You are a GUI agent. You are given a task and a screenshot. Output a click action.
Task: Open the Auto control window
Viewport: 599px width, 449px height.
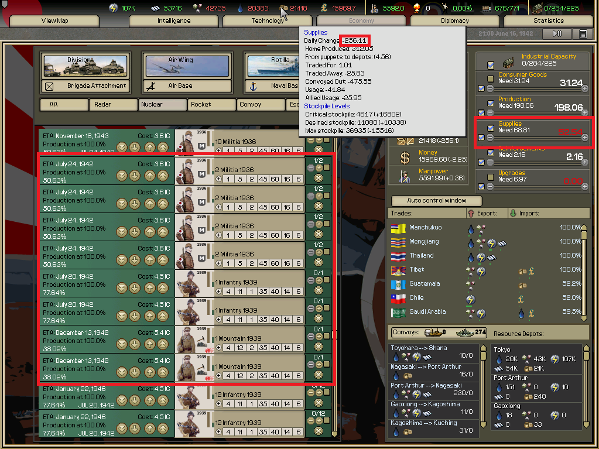437,200
